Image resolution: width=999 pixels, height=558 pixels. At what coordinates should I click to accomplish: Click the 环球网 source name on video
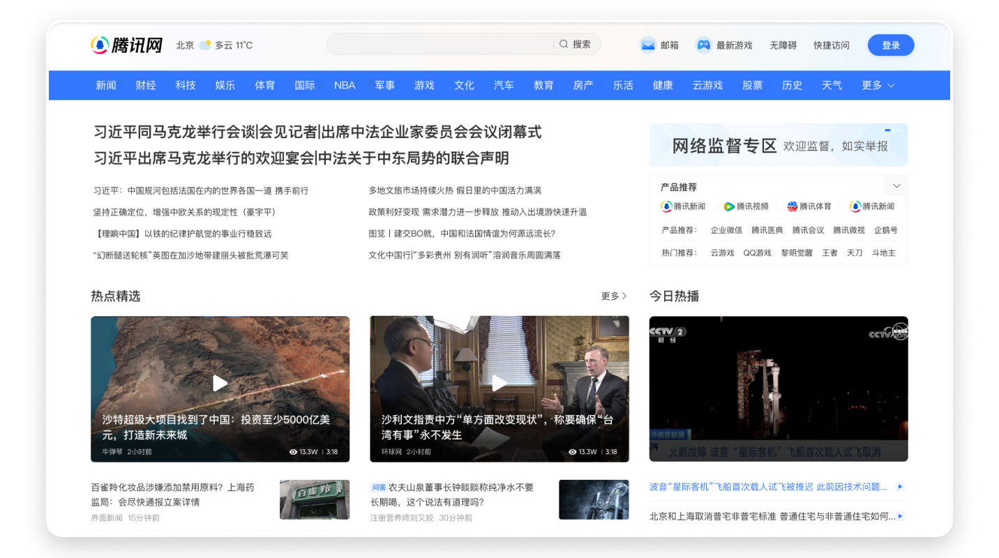point(391,452)
